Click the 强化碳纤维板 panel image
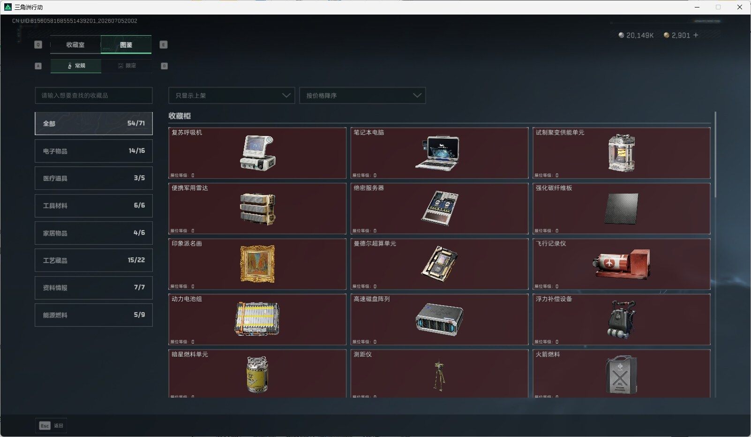 tap(622, 209)
